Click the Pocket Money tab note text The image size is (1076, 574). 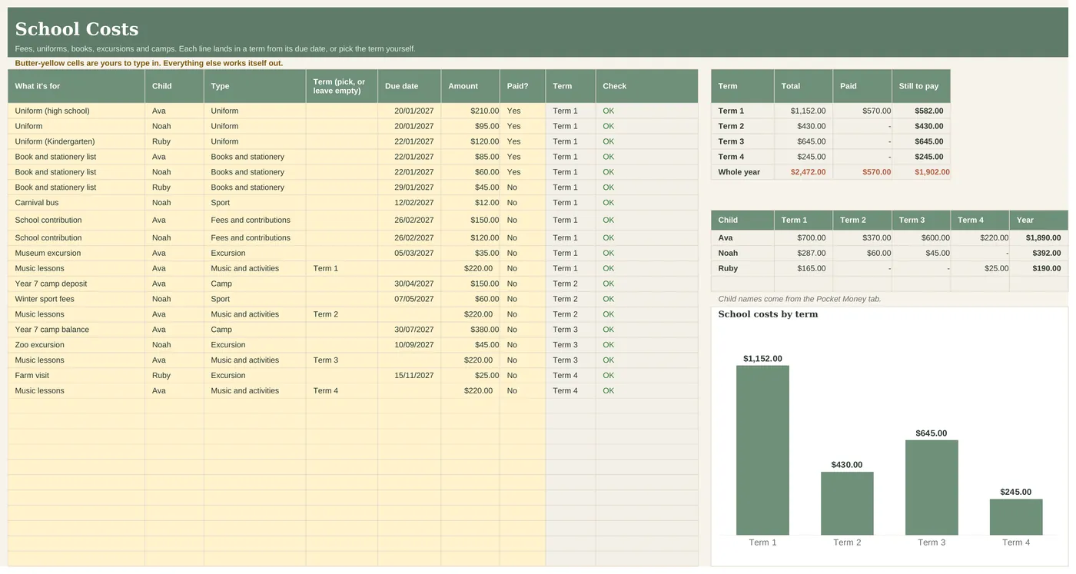799,299
